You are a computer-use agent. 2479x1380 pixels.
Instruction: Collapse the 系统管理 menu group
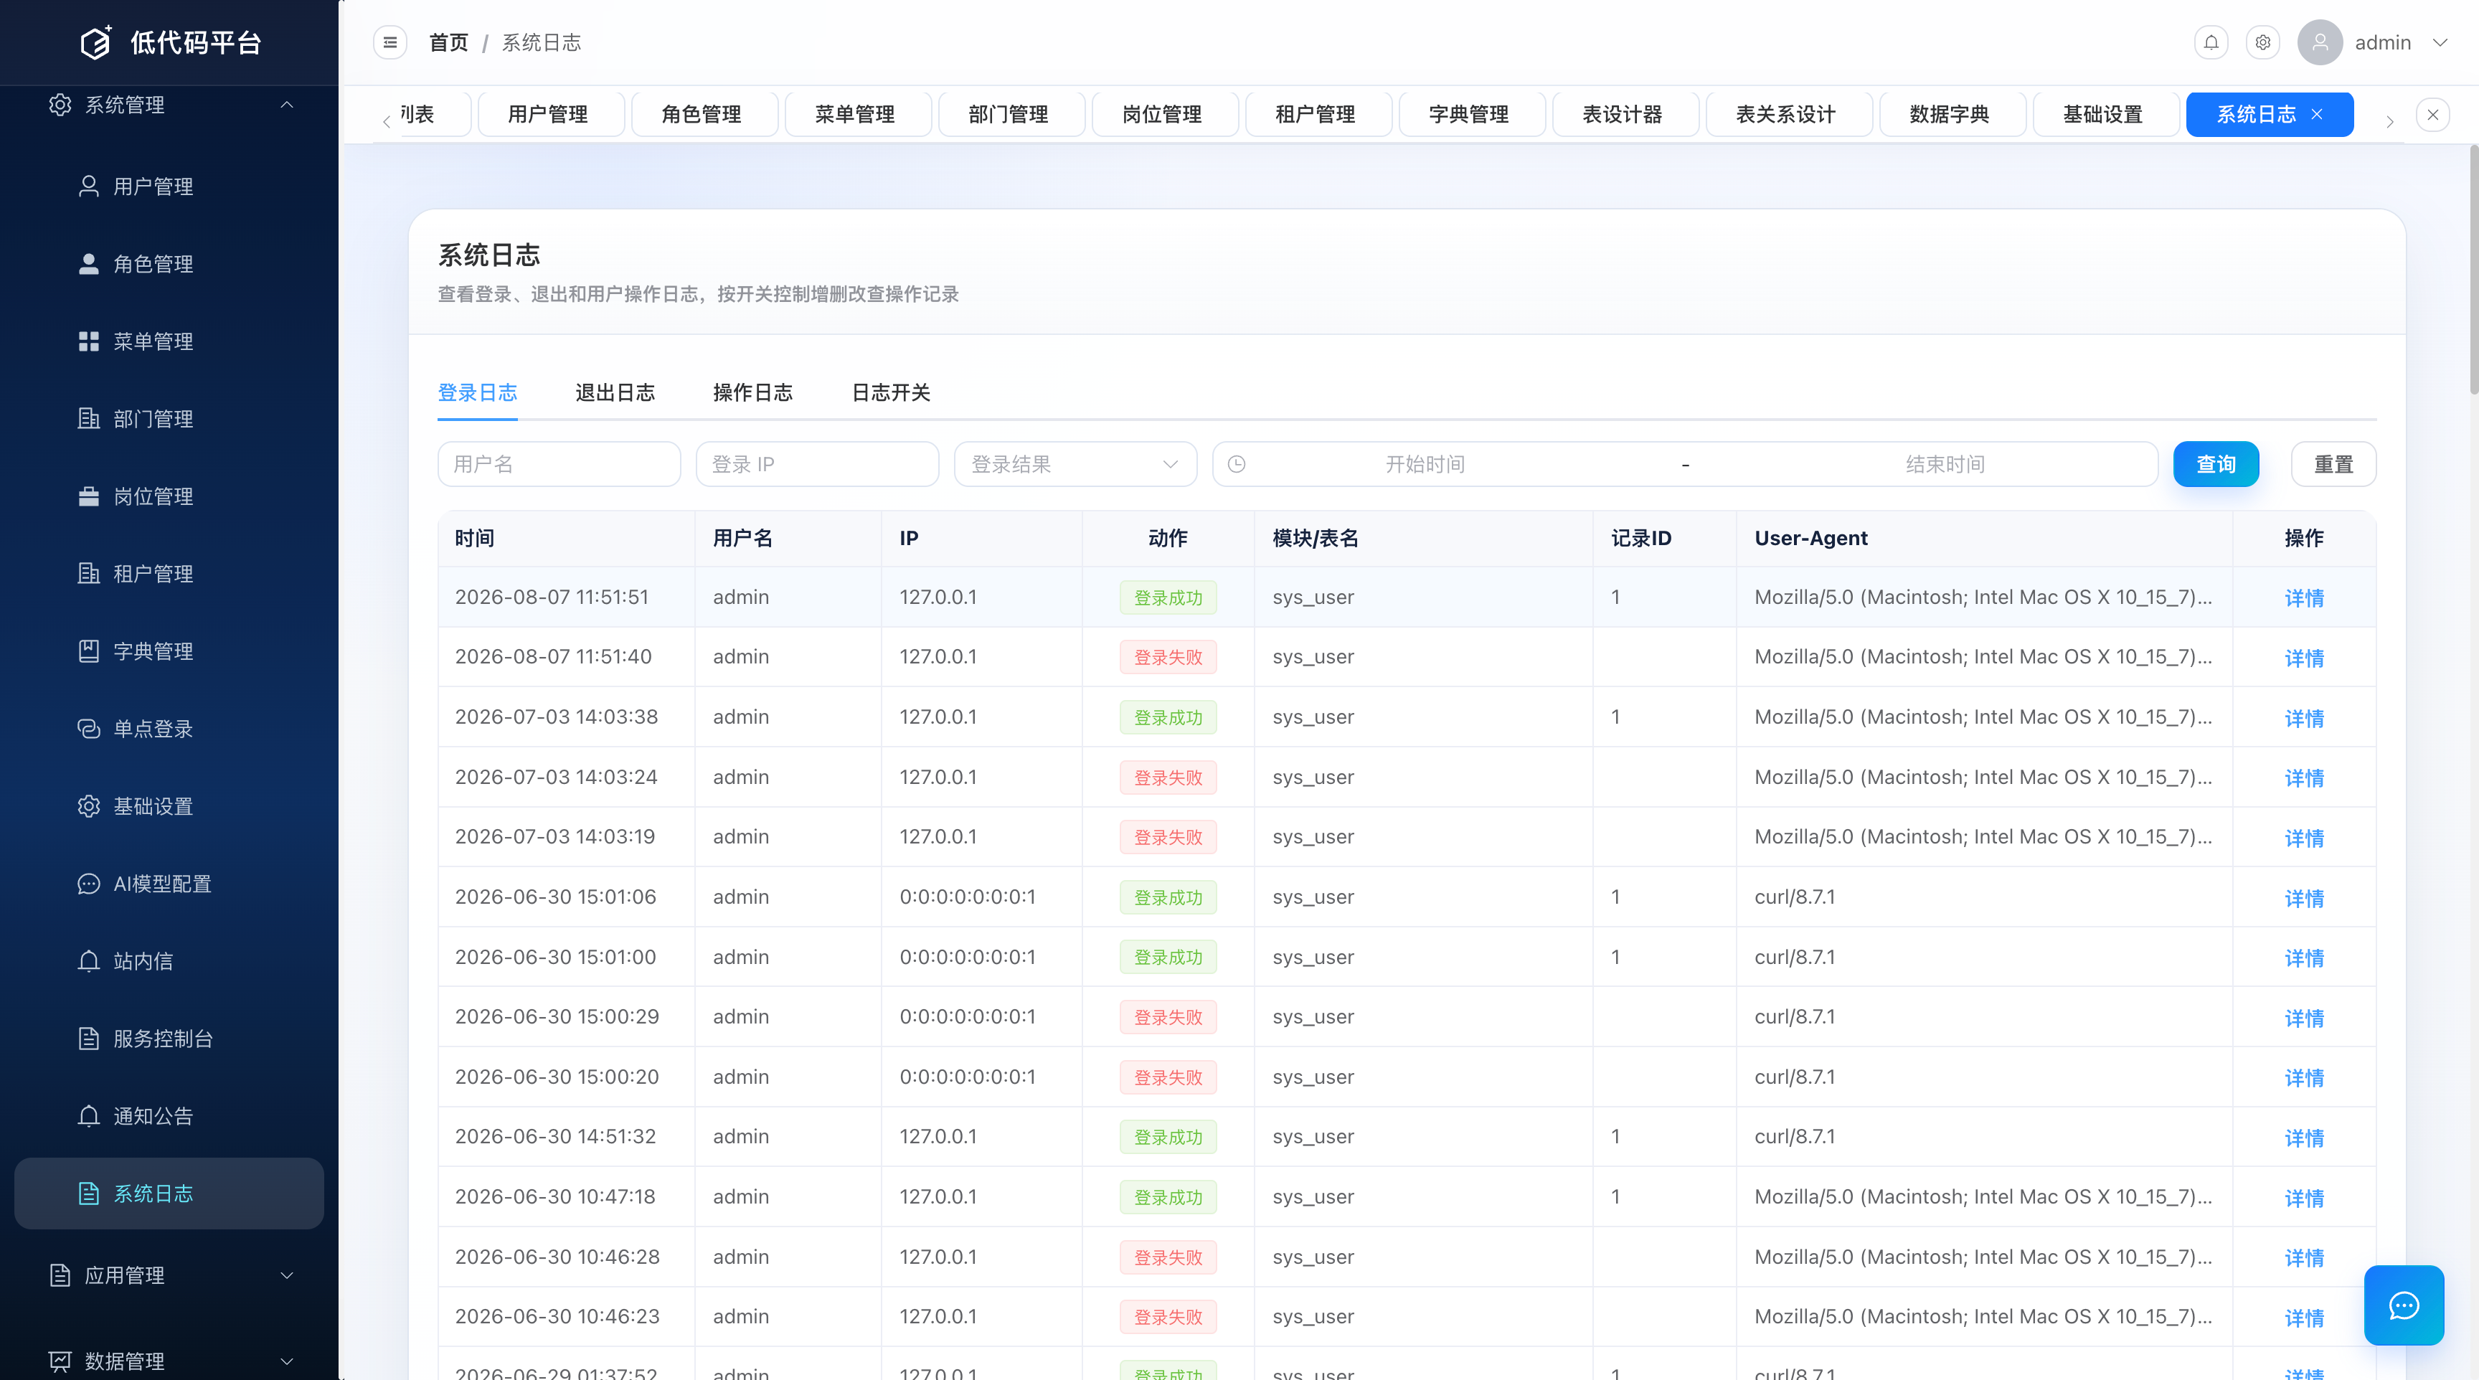(x=287, y=105)
